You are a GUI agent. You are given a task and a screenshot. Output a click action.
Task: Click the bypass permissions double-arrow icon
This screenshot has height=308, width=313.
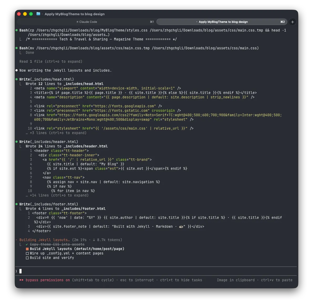pyautogui.click(x=22, y=280)
